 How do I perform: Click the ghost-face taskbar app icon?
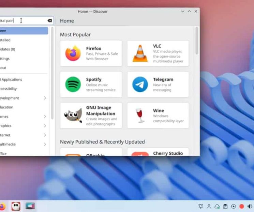[16, 206]
